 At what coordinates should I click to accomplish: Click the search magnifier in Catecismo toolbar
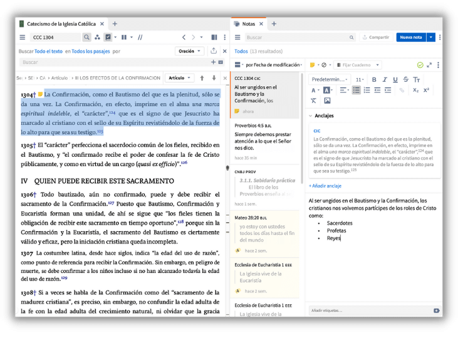(x=86, y=37)
